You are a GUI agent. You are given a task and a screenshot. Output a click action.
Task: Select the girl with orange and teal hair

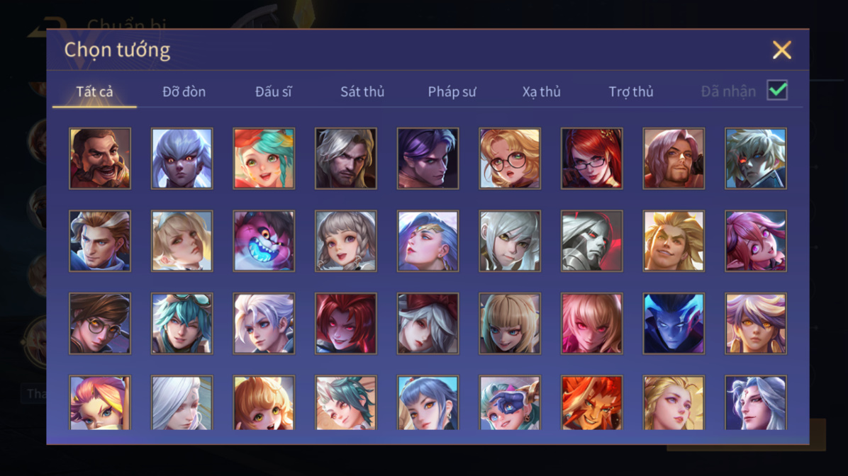(264, 158)
